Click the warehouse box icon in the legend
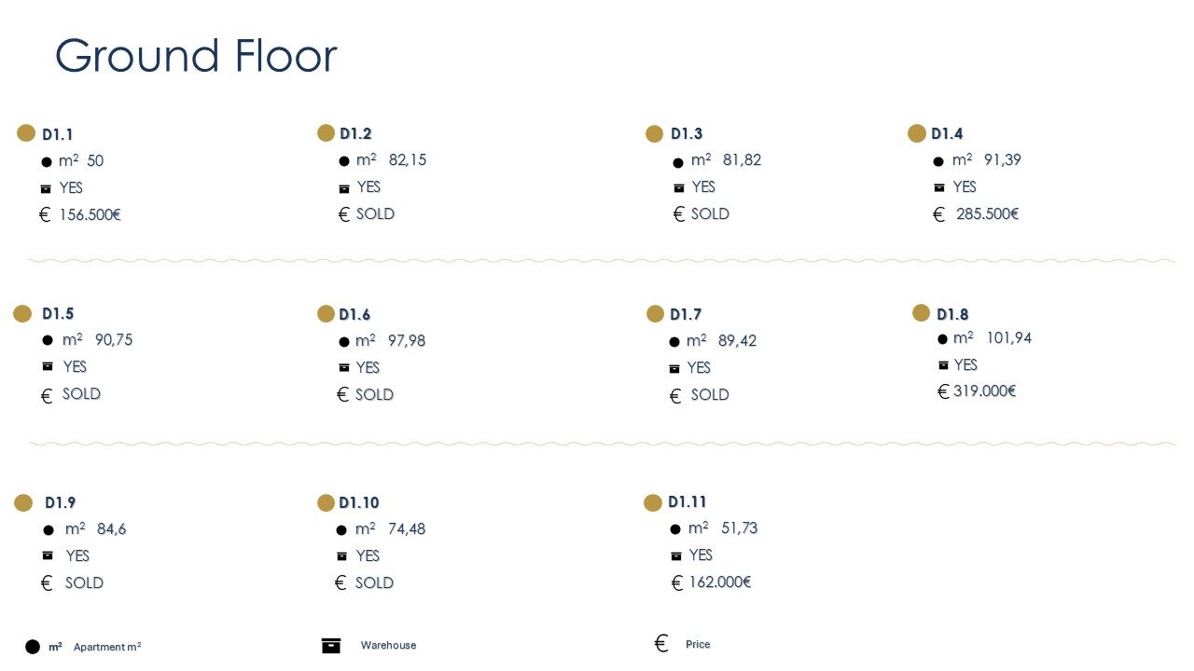 point(331,645)
